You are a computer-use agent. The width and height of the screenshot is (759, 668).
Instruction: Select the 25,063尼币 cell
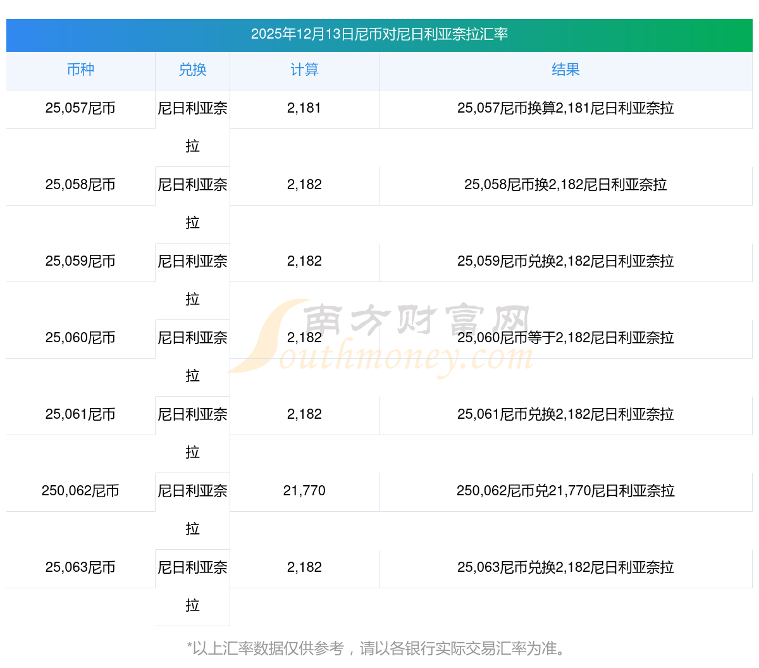[x=80, y=568]
